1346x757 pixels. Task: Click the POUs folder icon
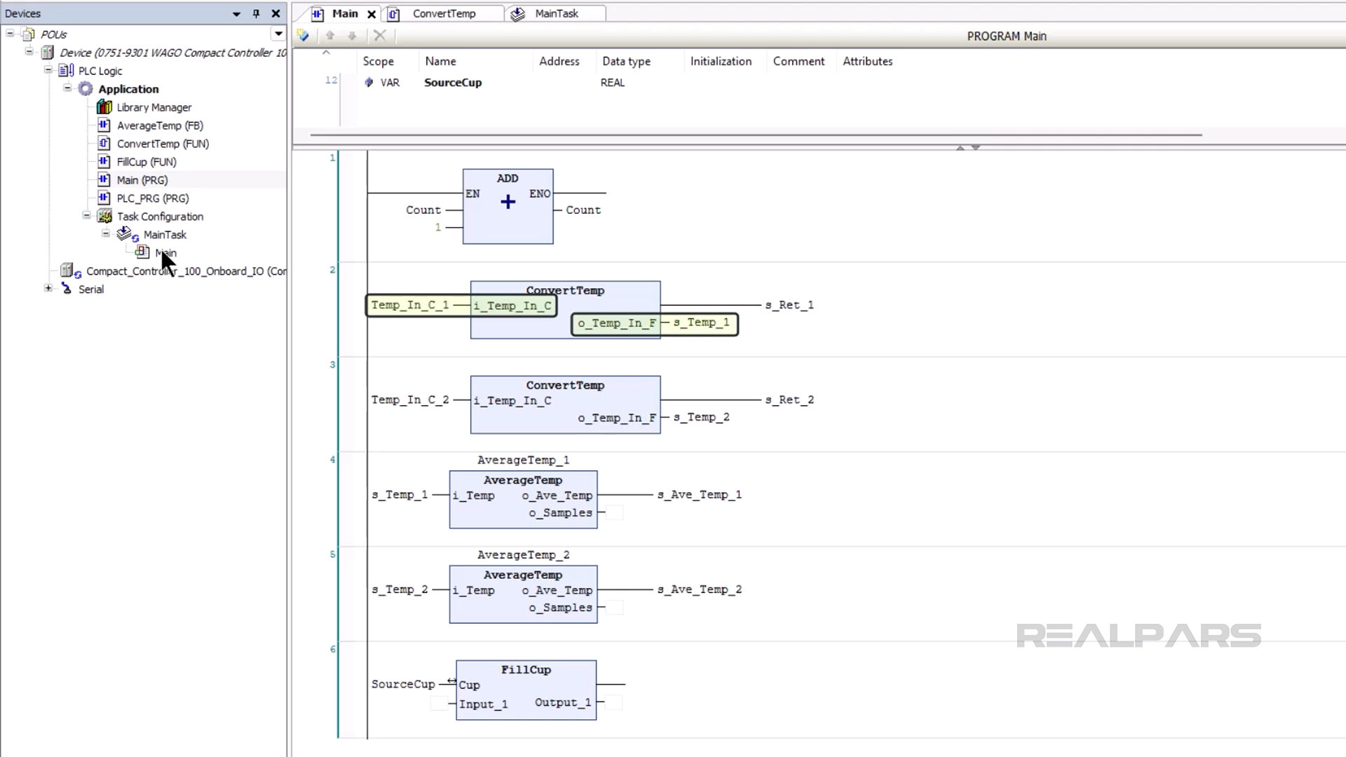(x=29, y=34)
